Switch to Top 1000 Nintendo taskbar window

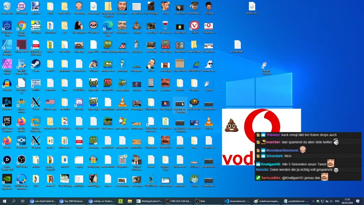(72, 201)
